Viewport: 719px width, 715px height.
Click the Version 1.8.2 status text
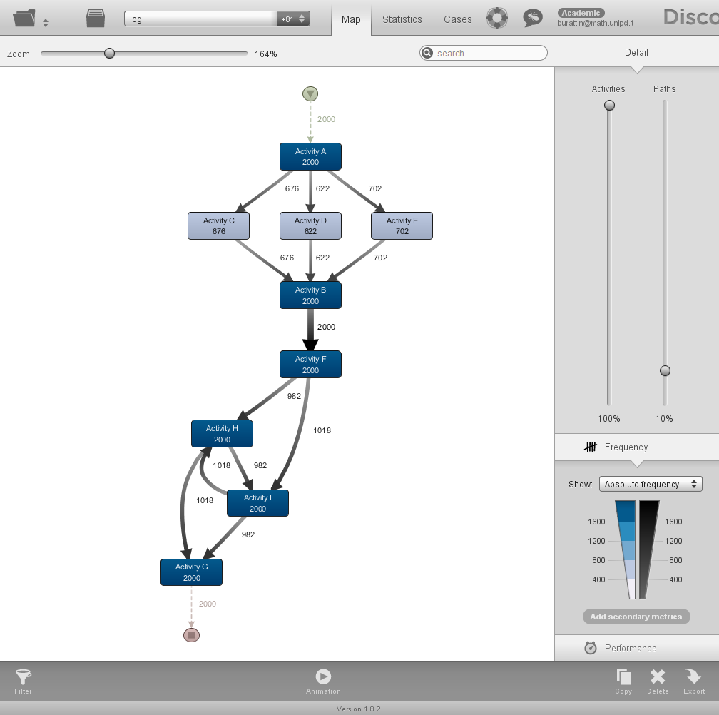click(x=359, y=709)
